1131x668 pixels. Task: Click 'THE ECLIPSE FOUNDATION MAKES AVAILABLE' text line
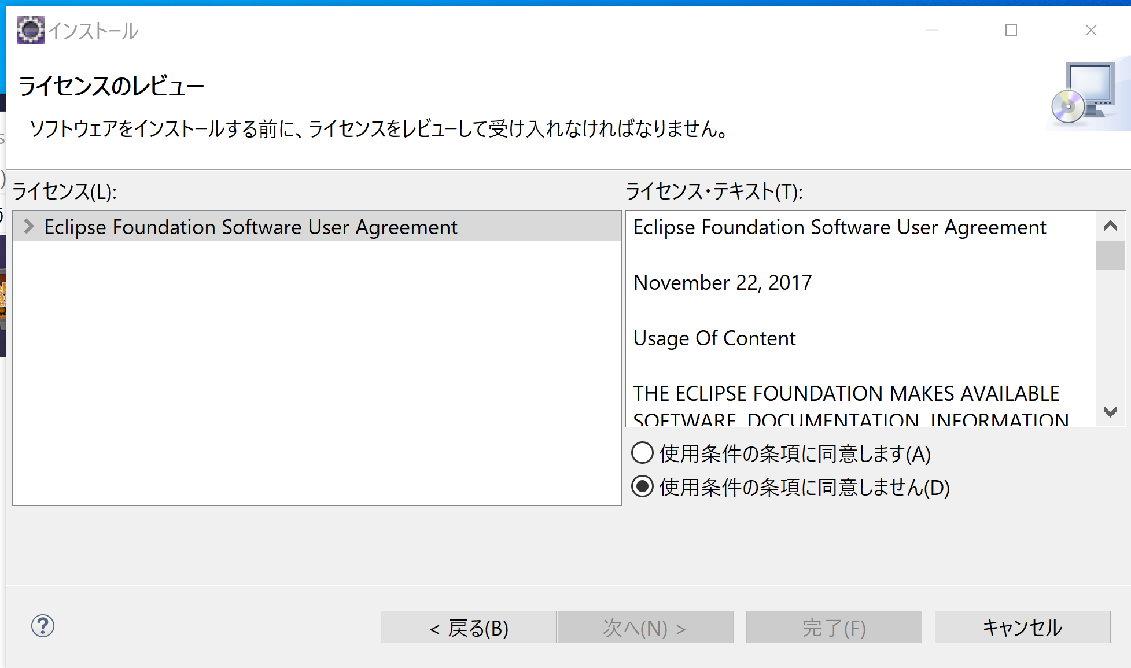pos(846,394)
